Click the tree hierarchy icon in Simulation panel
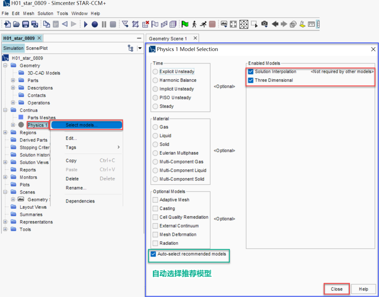379x297 pixels. click(131, 48)
